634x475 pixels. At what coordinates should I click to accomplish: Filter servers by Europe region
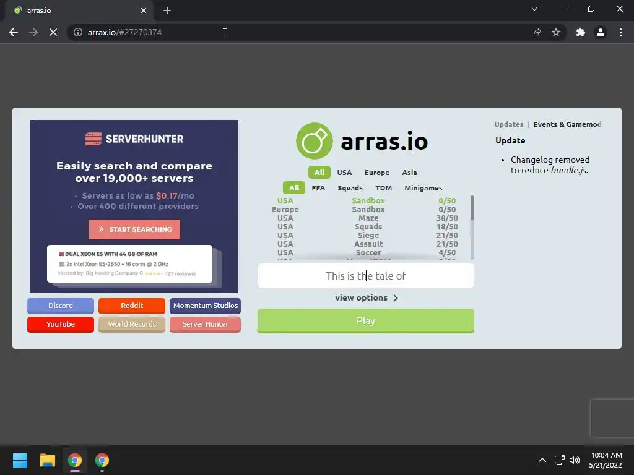[377, 173]
